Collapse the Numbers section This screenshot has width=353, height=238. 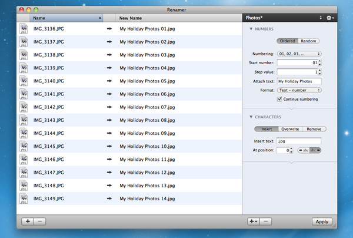(x=252, y=29)
